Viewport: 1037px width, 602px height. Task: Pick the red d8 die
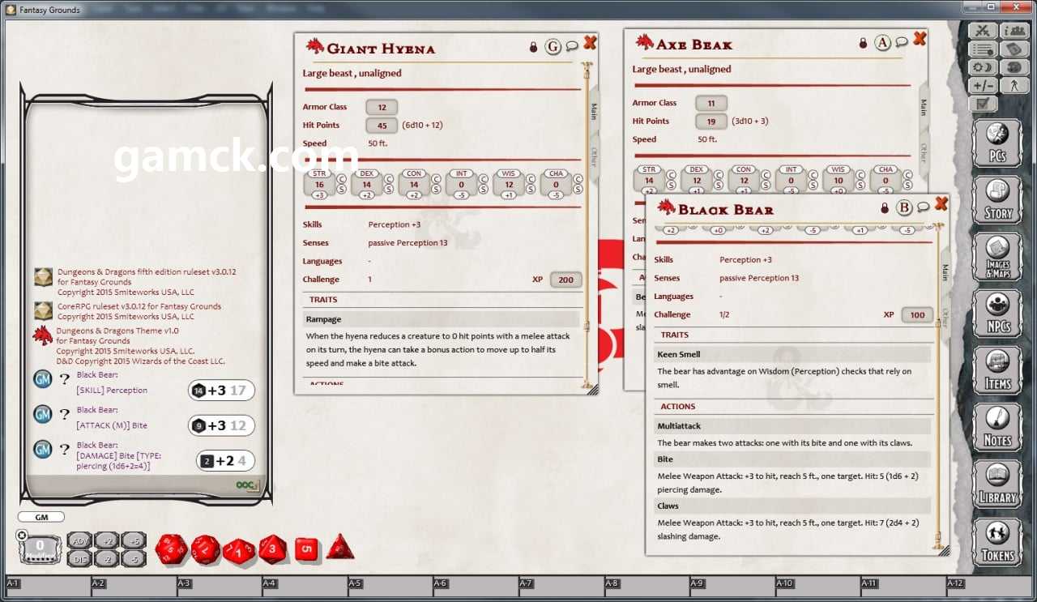point(273,549)
